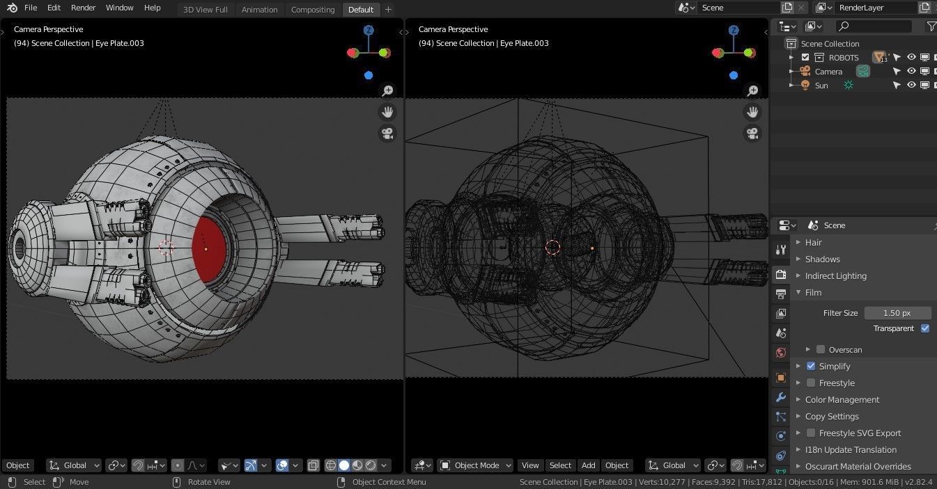Open Physics properties tab icon
This screenshot has height=489, width=937.
[780, 436]
